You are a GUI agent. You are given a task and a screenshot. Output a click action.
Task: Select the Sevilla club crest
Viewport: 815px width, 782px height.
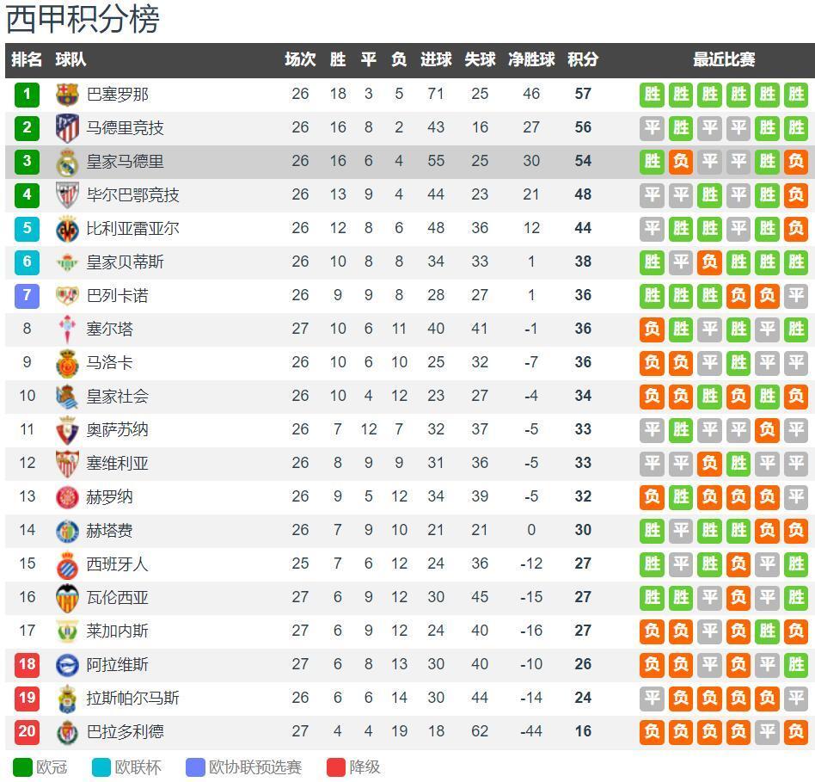tap(67, 464)
